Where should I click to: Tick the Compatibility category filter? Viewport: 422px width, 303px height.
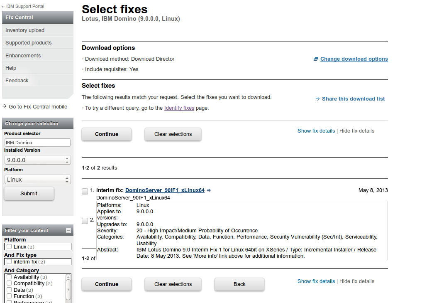(x=9, y=283)
